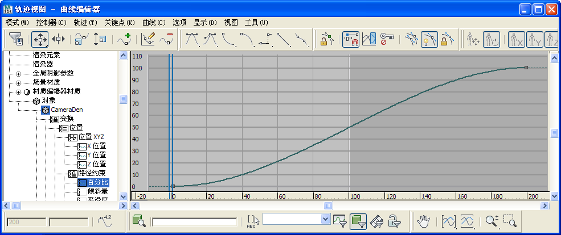Select the 倾斜量 track
The width and height of the screenshot is (561, 235).
97,191
